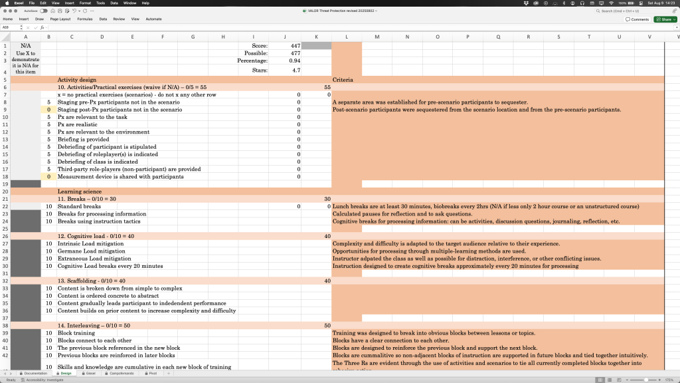The width and height of the screenshot is (680, 383).
Task: Click the next sheet navigation arrow
Action: point(11,374)
